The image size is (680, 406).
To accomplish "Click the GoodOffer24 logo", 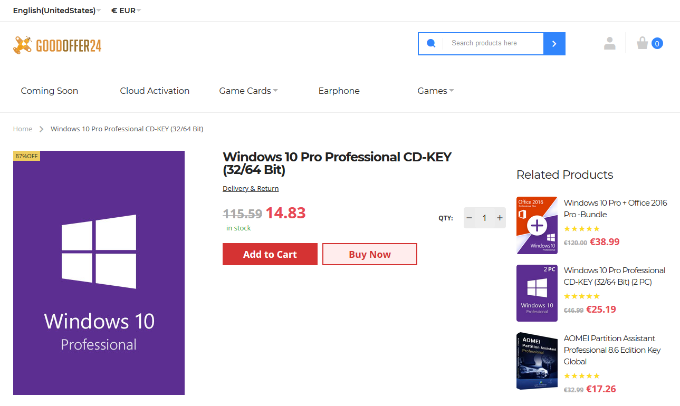I will click(57, 45).
